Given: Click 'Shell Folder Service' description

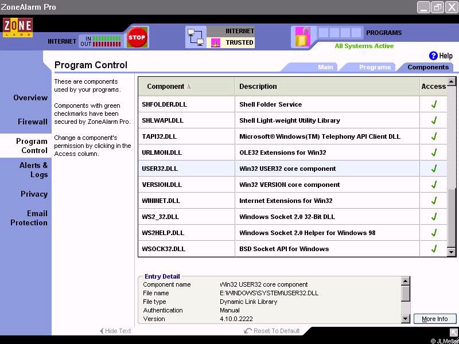Looking at the screenshot, I should point(270,104).
